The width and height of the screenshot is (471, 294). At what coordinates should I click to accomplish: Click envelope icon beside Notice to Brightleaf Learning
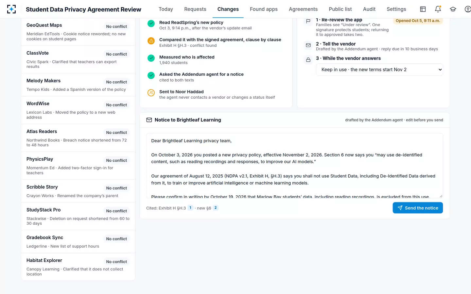point(149,120)
